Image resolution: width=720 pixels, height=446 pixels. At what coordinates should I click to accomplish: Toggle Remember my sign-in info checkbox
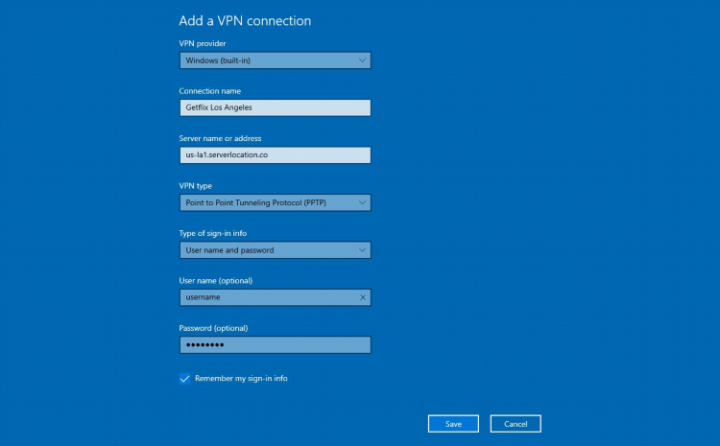(184, 379)
